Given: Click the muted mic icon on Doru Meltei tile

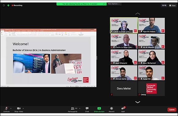Looking at the screenshot, I should 112,95.
